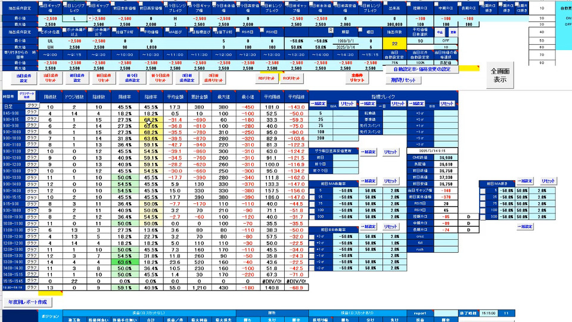Image resolution: width=572 pixels, height=322 pixels.
Task: Enable the 短期RCI checkbox
Action: click(x=409, y=5)
